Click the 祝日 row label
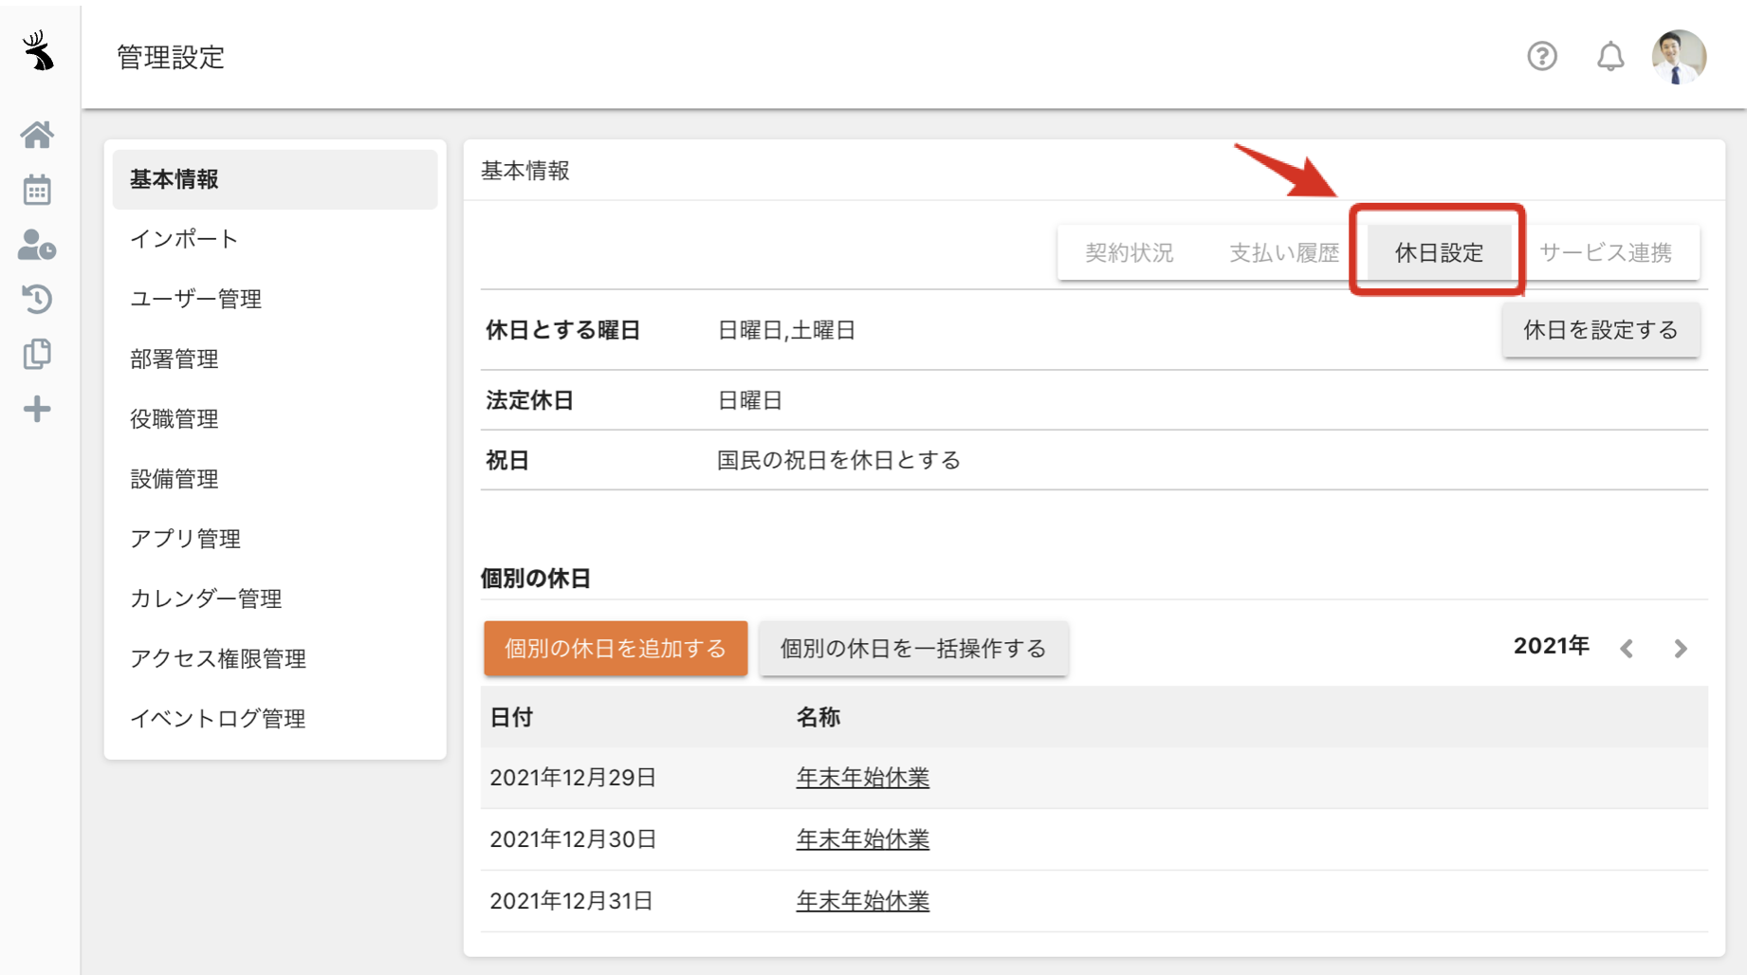Viewport: 1747px width, 975px height. click(x=507, y=460)
